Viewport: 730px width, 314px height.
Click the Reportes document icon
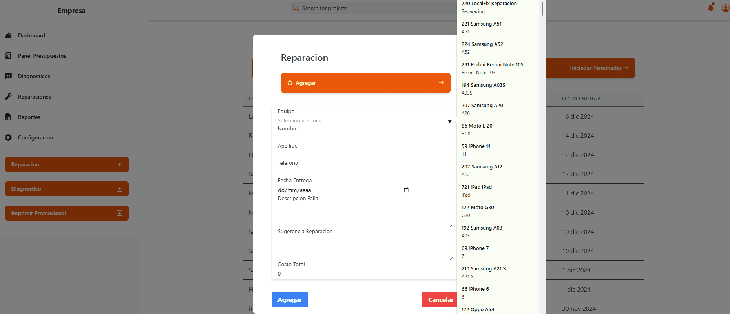tap(8, 117)
